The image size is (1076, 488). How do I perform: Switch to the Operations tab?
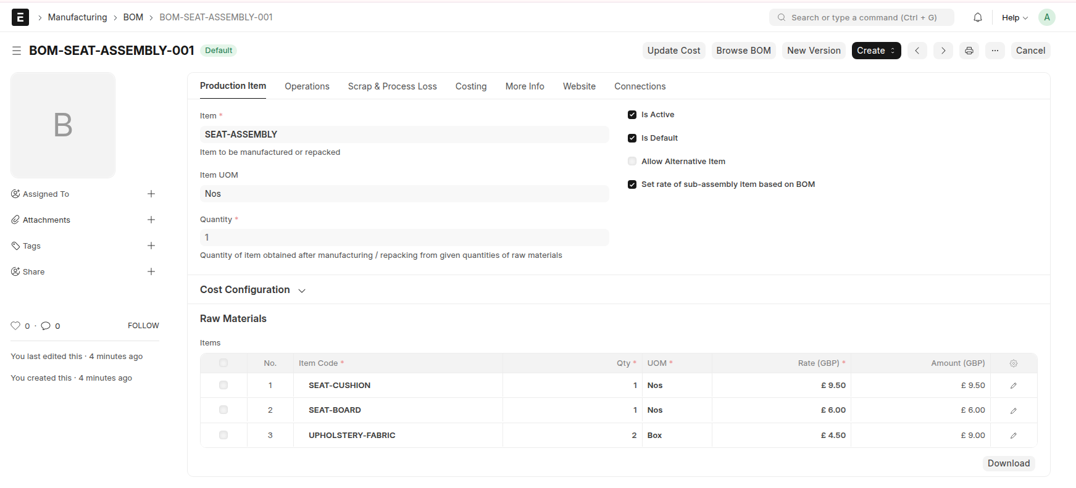point(307,86)
